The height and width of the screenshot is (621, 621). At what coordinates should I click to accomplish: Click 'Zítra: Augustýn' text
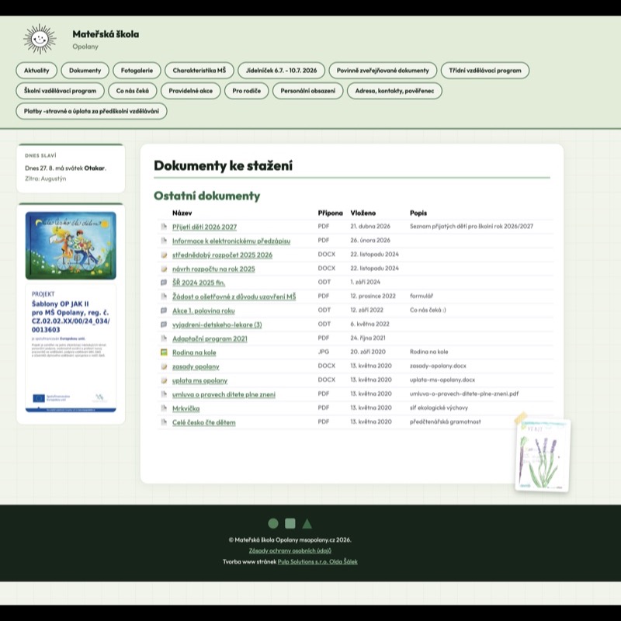tap(46, 179)
